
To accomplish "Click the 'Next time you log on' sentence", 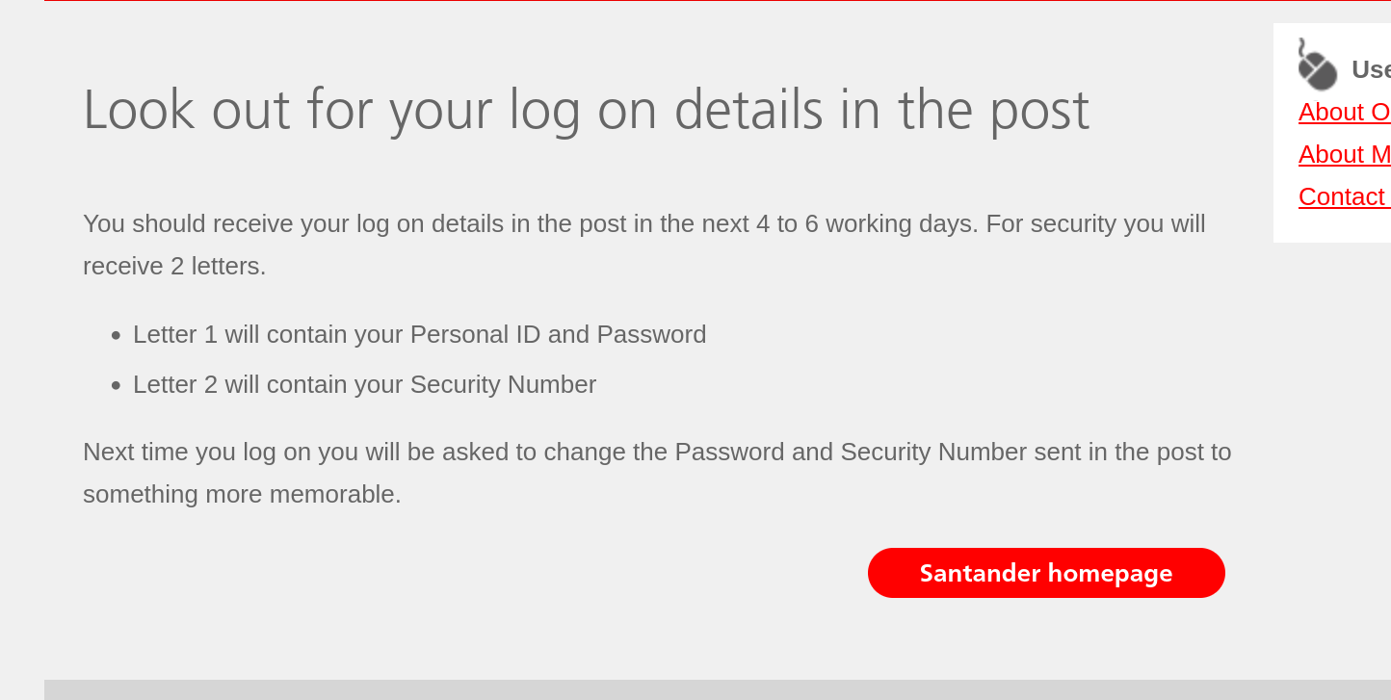I will pos(657,452).
